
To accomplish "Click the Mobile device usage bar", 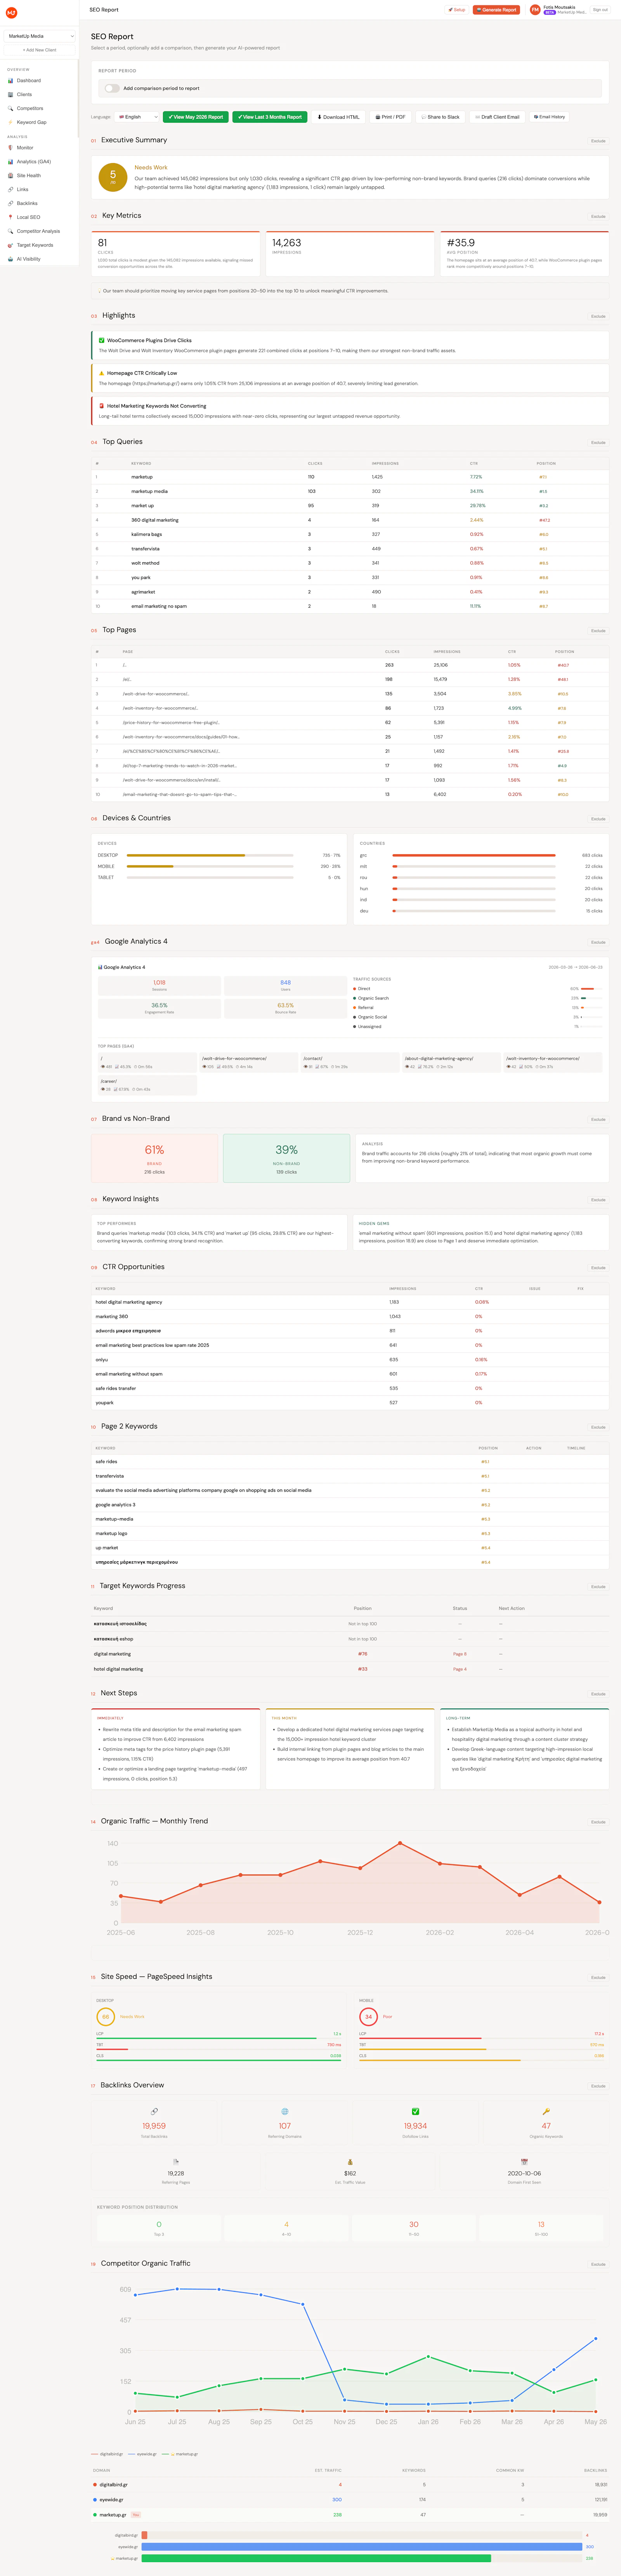I will [x=210, y=866].
